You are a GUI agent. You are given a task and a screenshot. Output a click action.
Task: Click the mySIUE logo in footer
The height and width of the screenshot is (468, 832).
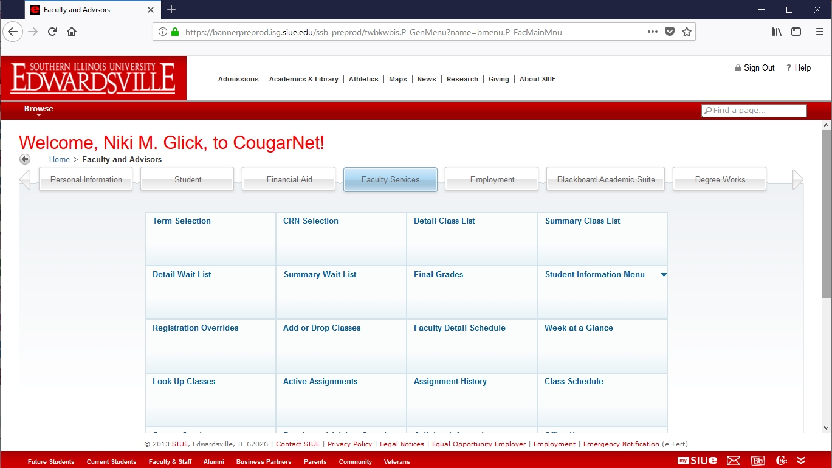point(697,461)
